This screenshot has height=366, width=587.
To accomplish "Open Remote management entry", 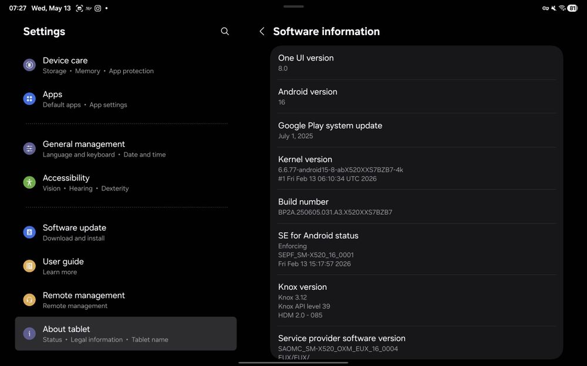I will [x=126, y=300].
